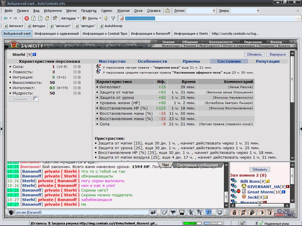The height and width of the screenshot is (226, 302).
Task: Click the Вернуться button
Action: coord(278,54)
